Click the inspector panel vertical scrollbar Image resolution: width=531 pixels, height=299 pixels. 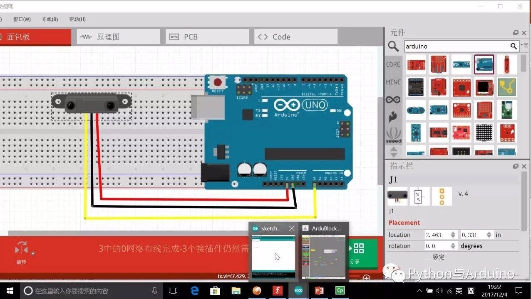(x=524, y=201)
